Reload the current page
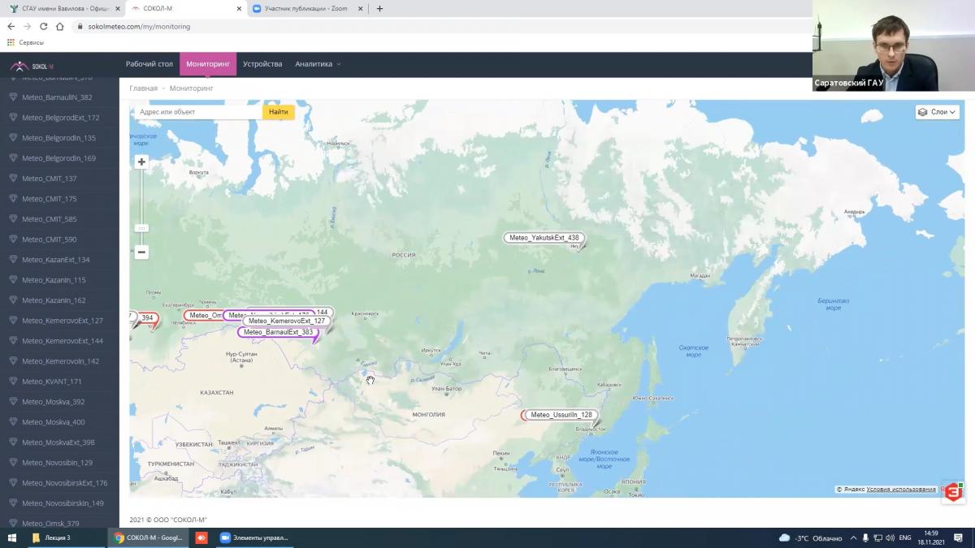The image size is (975, 548). tap(44, 26)
